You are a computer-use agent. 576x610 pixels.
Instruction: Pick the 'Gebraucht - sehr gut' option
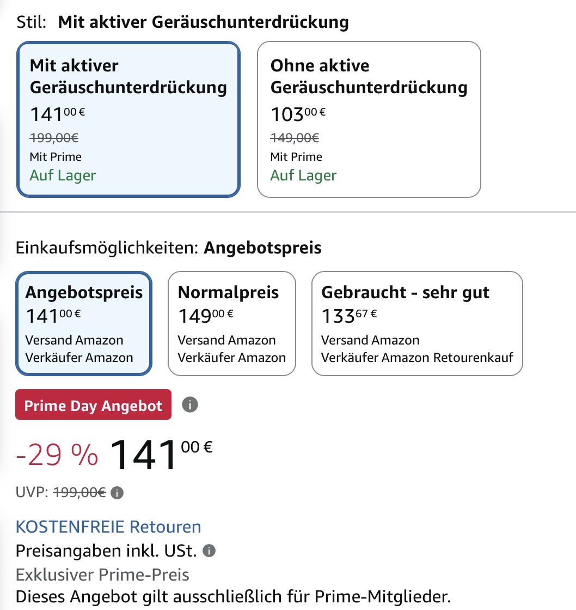[x=417, y=324]
